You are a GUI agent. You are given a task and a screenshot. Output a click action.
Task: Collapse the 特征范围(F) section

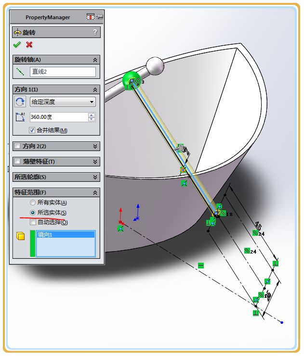[95, 193]
